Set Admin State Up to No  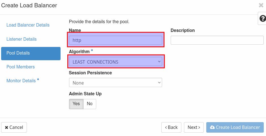(90, 104)
